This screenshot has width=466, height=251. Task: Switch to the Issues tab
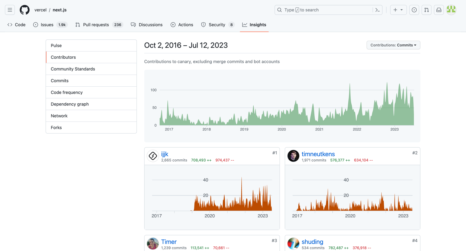(x=50, y=25)
